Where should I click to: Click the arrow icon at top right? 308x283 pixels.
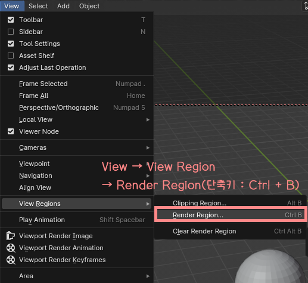tap(306, 5)
